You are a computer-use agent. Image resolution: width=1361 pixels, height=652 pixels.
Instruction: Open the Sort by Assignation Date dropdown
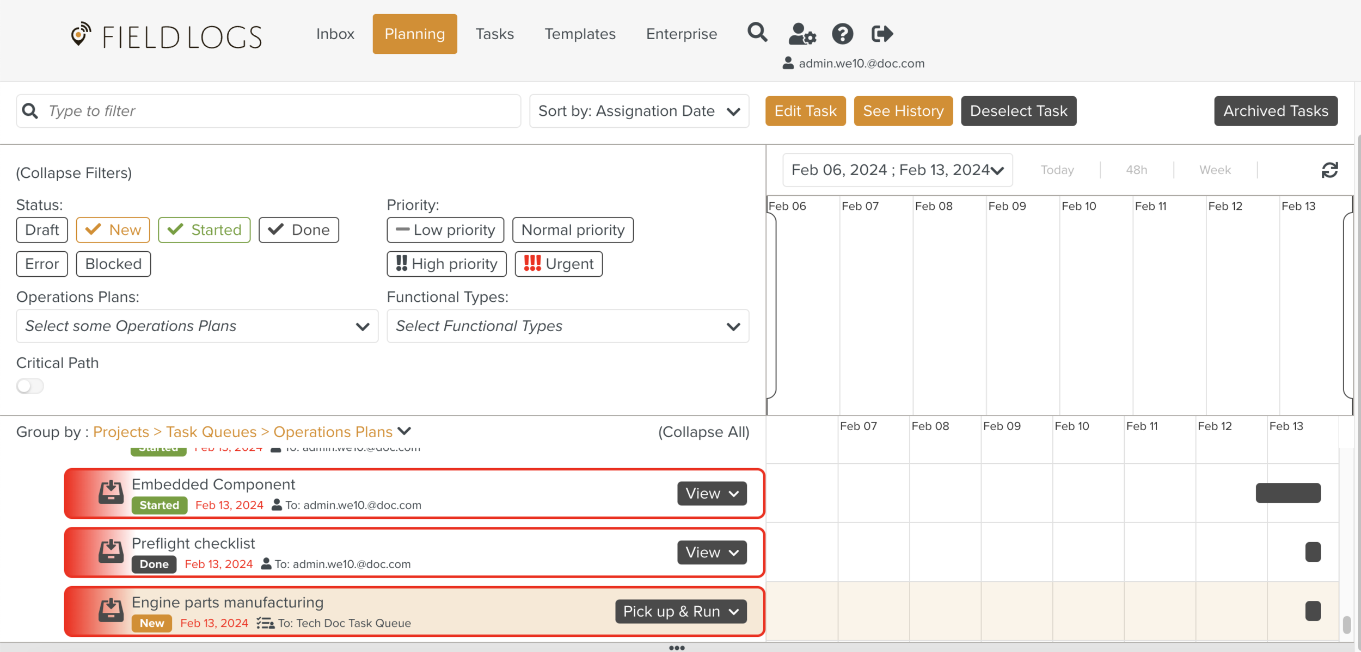[x=639, y=111]
